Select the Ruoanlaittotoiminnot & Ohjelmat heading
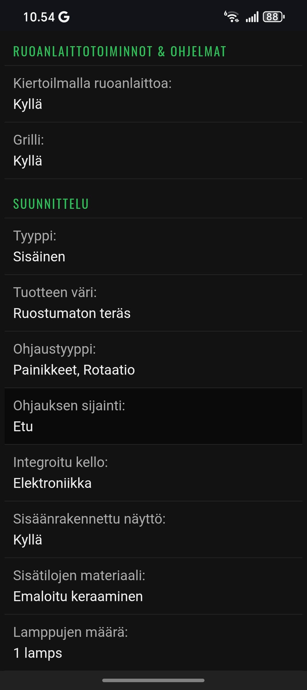The image size is (307, 690). (120, 52)
